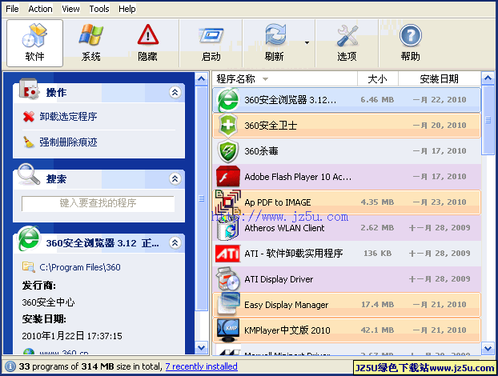
Task: Select the '360安全卫士' program name
Action: point(271,126)
